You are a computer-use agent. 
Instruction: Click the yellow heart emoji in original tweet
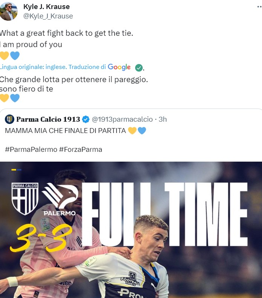(x=5, y=56)
